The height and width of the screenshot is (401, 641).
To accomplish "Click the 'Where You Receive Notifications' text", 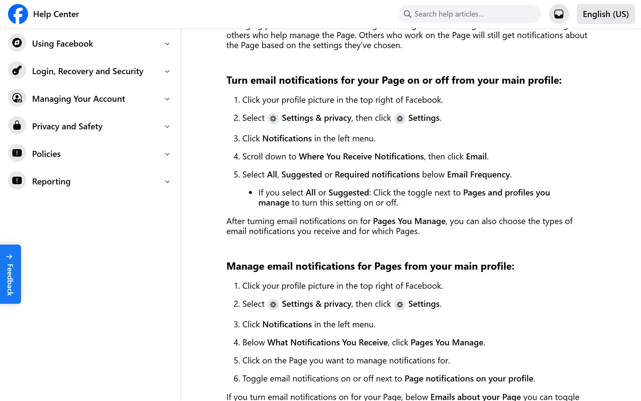I will 361,156.
